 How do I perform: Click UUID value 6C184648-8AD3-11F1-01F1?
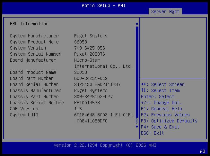pos(103,115)
